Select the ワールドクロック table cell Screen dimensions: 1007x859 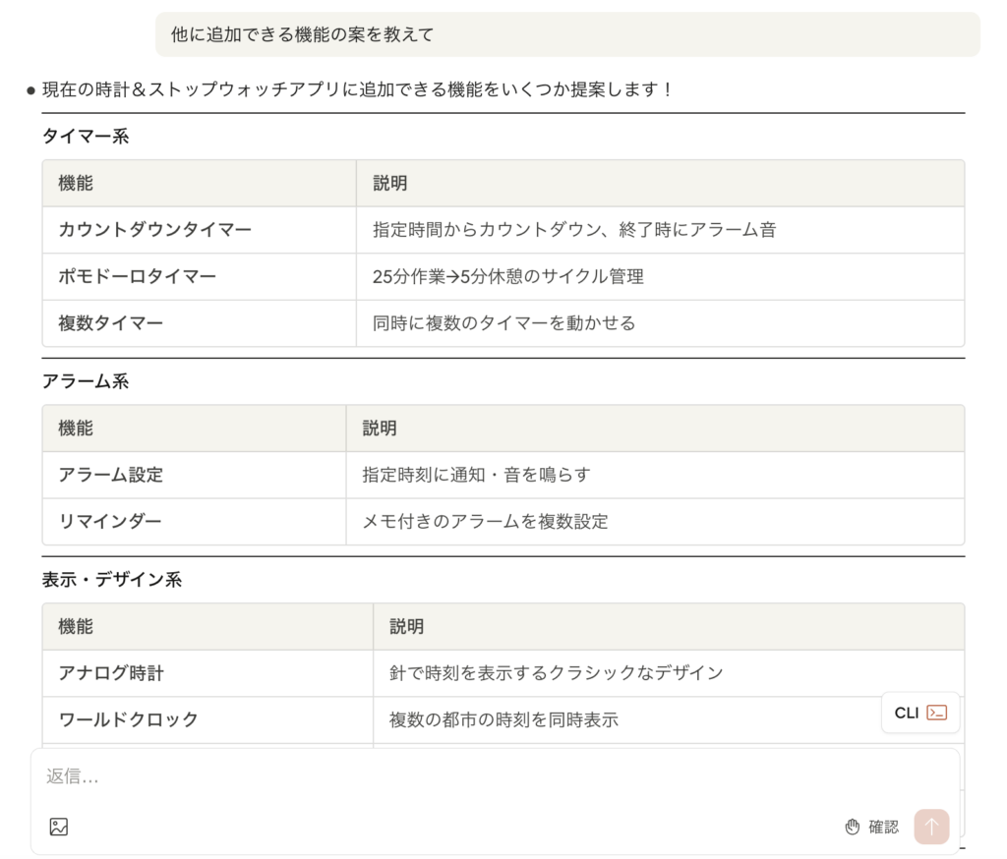129,719
